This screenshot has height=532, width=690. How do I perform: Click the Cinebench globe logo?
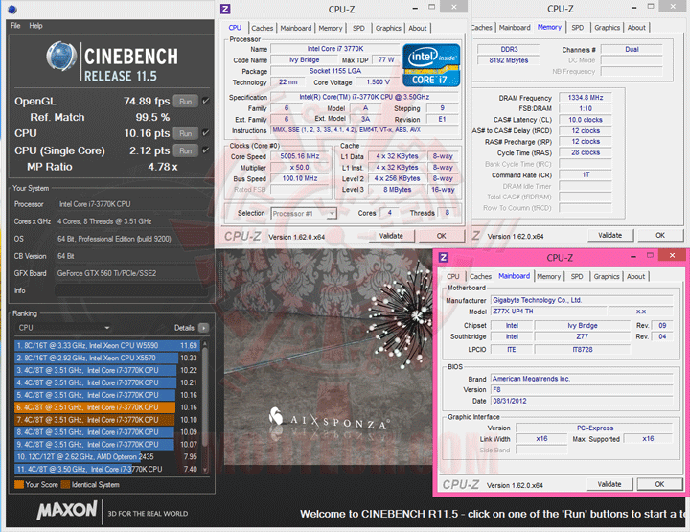point(61,56)
